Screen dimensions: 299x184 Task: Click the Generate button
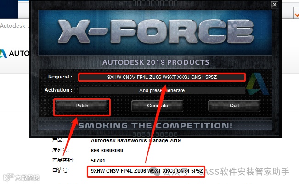click(158, 106)
